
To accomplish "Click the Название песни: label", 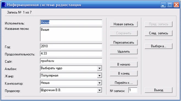I will point(17,29).
